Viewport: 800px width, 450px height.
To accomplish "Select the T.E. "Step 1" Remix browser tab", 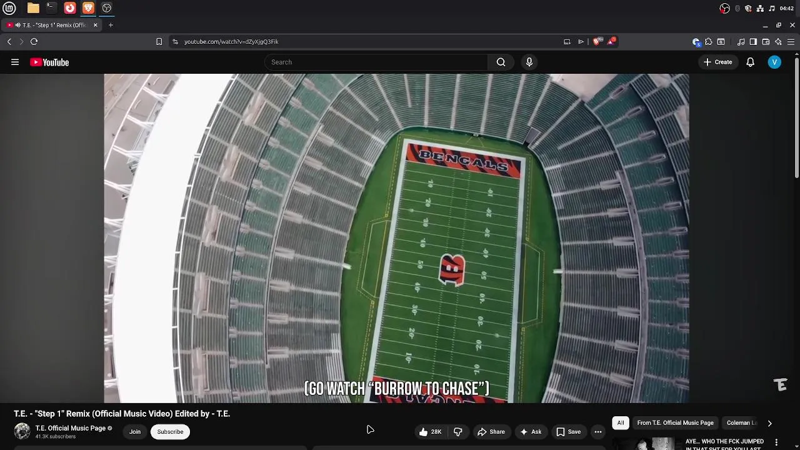I will (x=51, y=25).
